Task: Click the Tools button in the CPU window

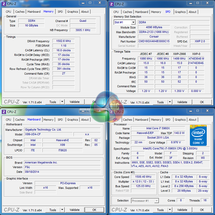Action: 160,210
